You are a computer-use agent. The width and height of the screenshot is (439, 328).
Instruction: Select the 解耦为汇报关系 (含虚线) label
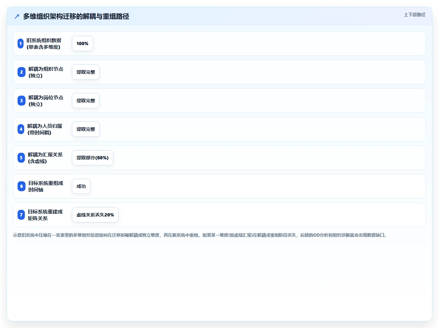click(x=45, y=158)
